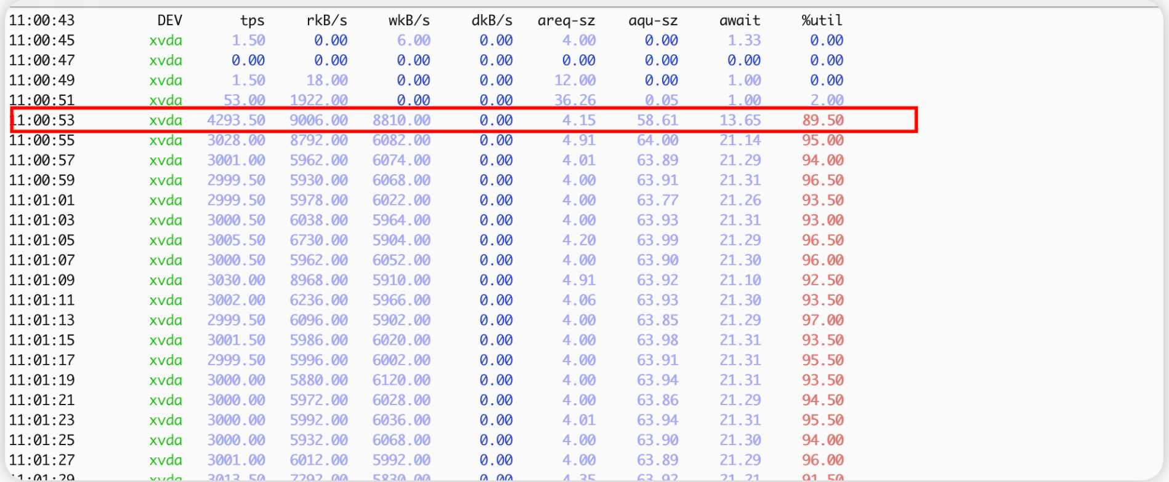Click the 97.00 %util value
Screen dimensions: 1169x482
[823, 320]
